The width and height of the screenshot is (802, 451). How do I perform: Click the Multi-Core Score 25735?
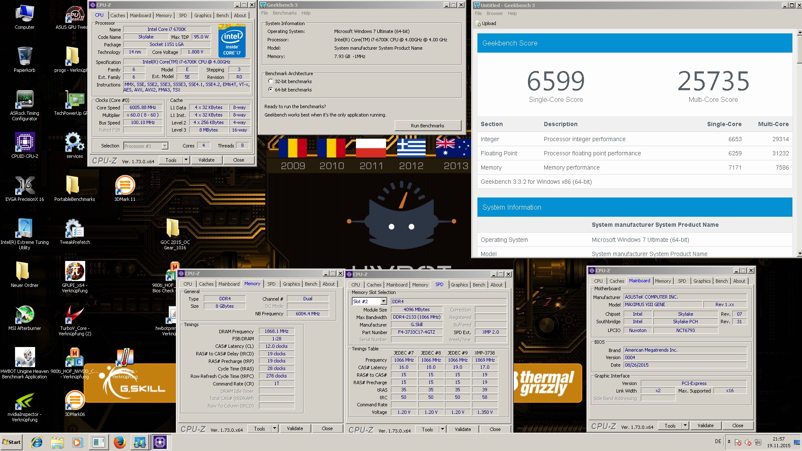pos(713,81)
